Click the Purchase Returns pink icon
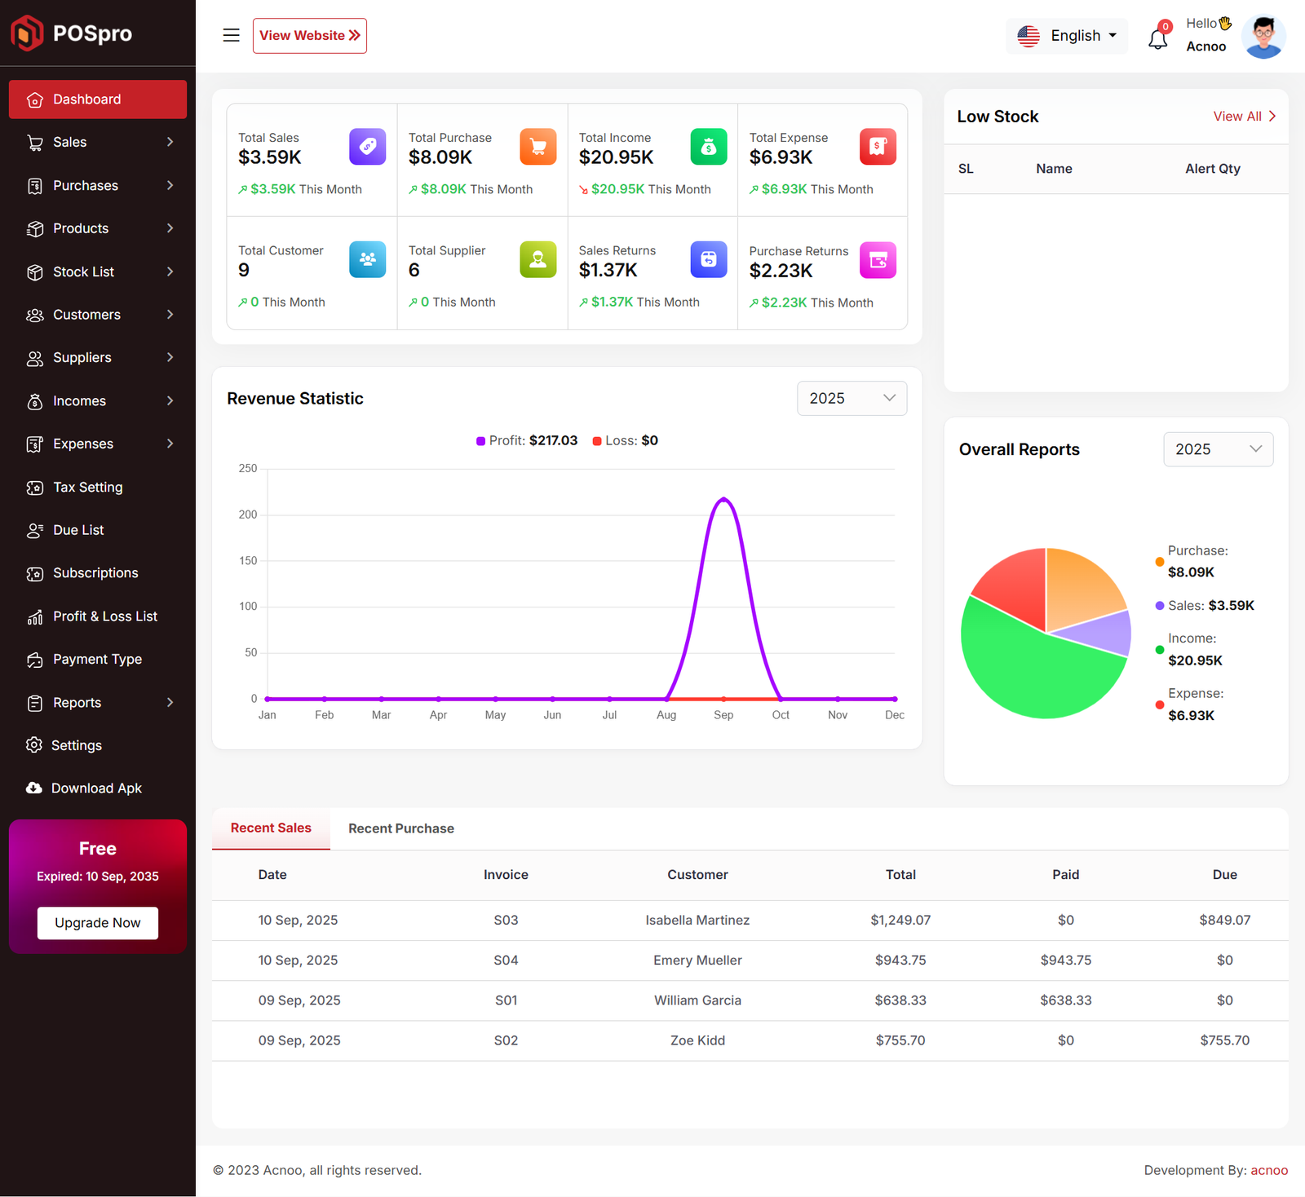This screenshot has width=1305, height=1197. click(878, 260)
